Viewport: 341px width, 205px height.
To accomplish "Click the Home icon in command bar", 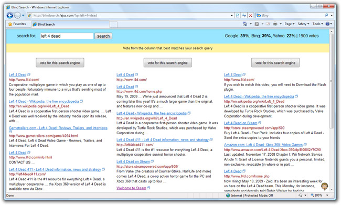I will [x=245, y=24].
